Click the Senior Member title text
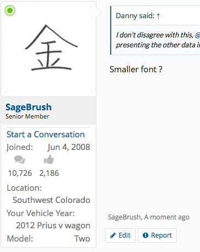 coord(27,116)
